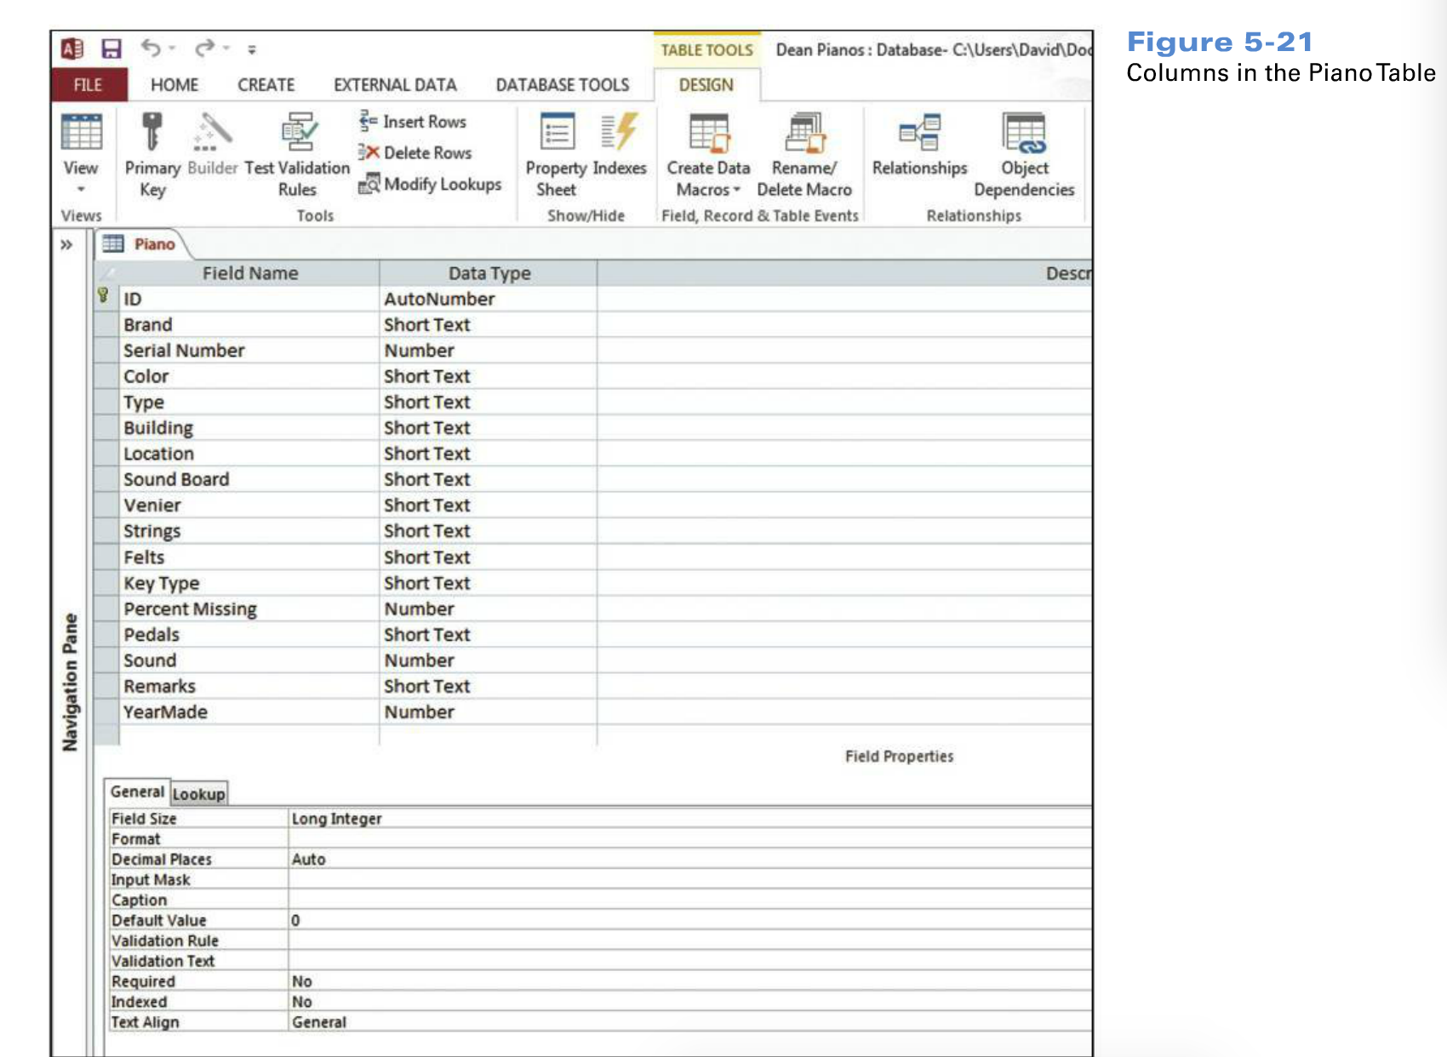Set the Primary Key icon

pyautogui.click(x=152, y=130)
